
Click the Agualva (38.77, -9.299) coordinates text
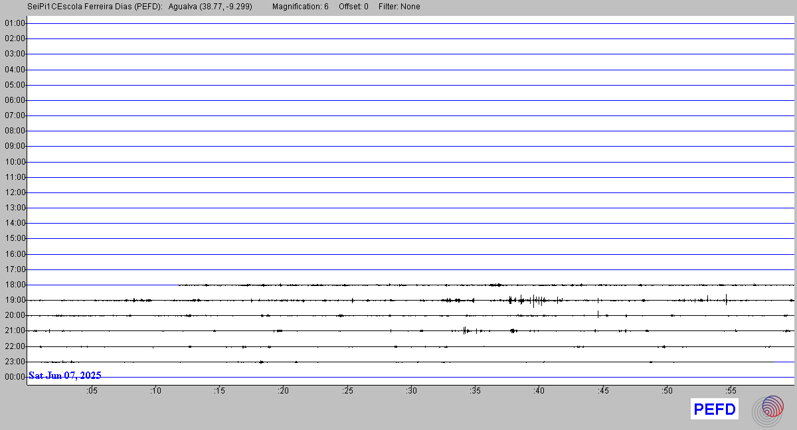tap(211, 7)
